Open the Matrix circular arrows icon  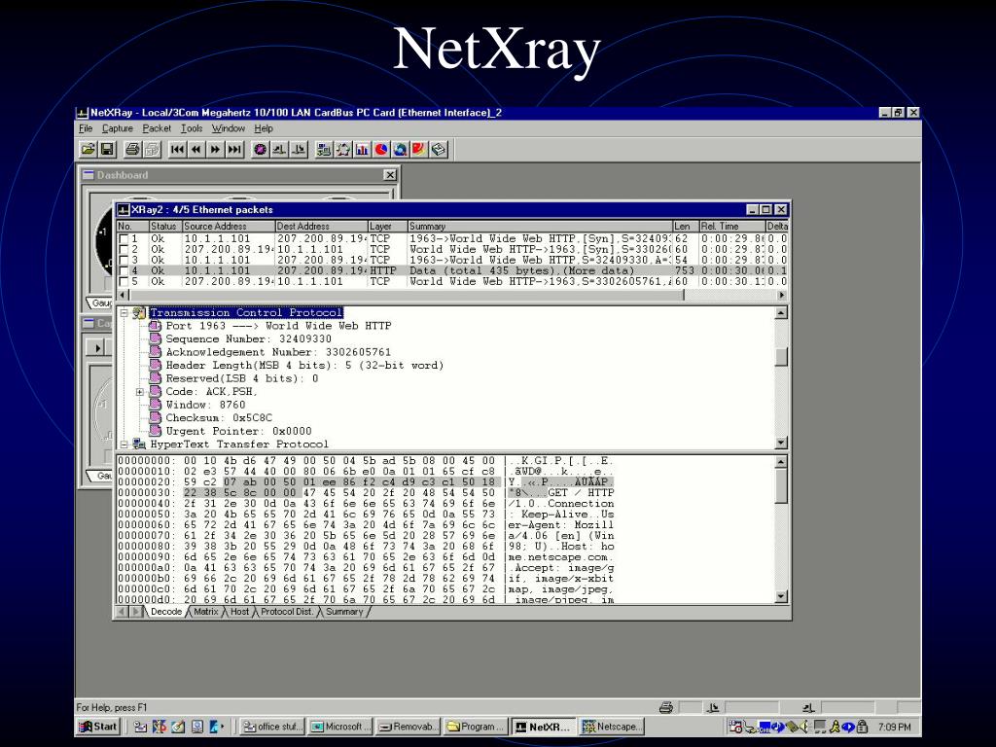click(x=343, y=149)
